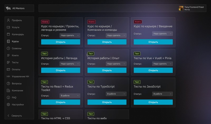Image resolution: width=211 pixels, height=124 pixels.
Task: Click title Тесты по JavaScript
Action: [x=147, y=87]
